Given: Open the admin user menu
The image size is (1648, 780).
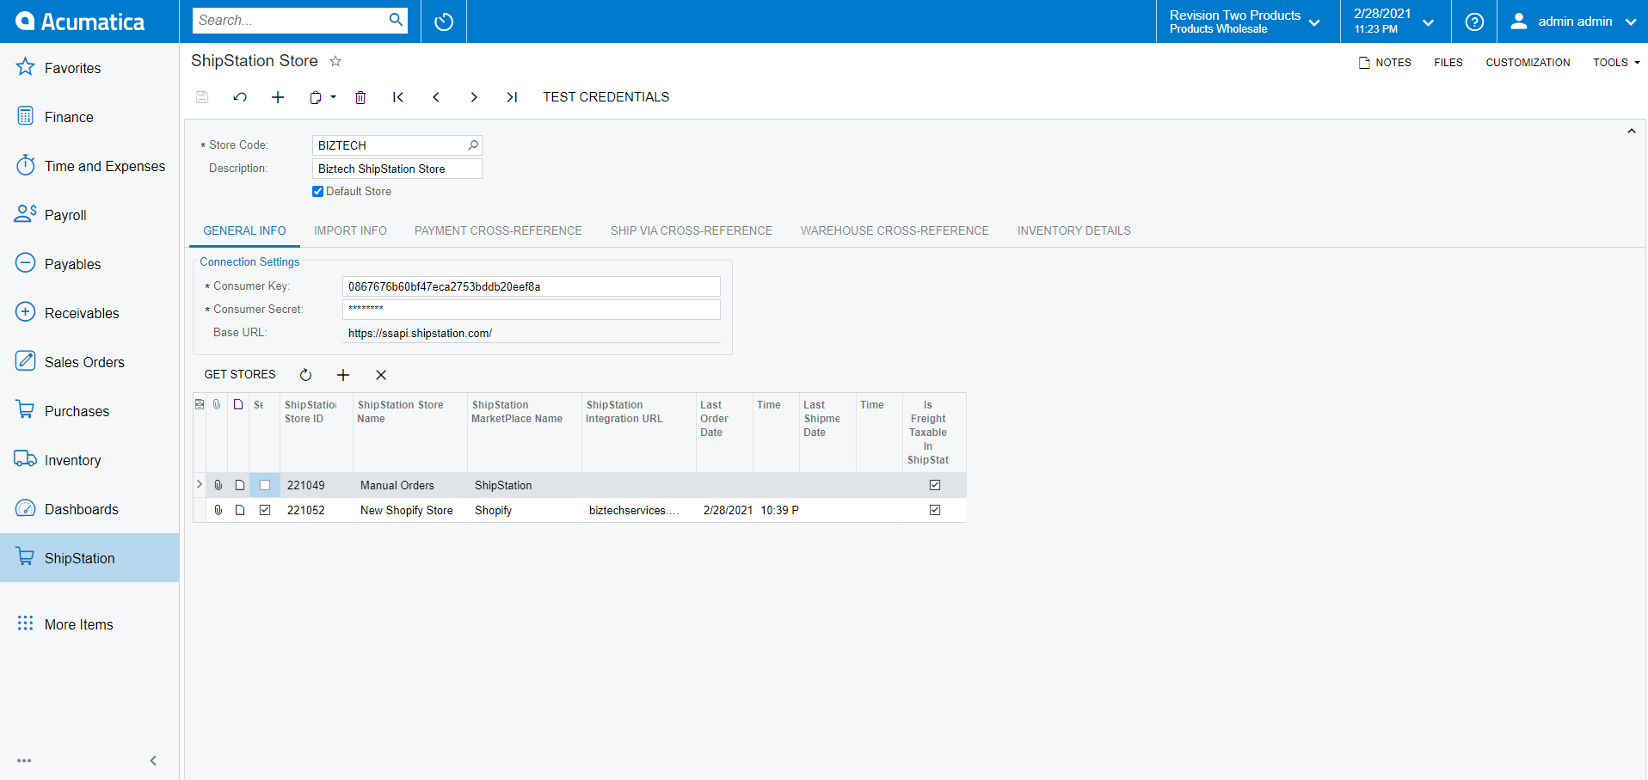Looking at the screenshot, I should pyautogui.click(x=1573, y=21).
